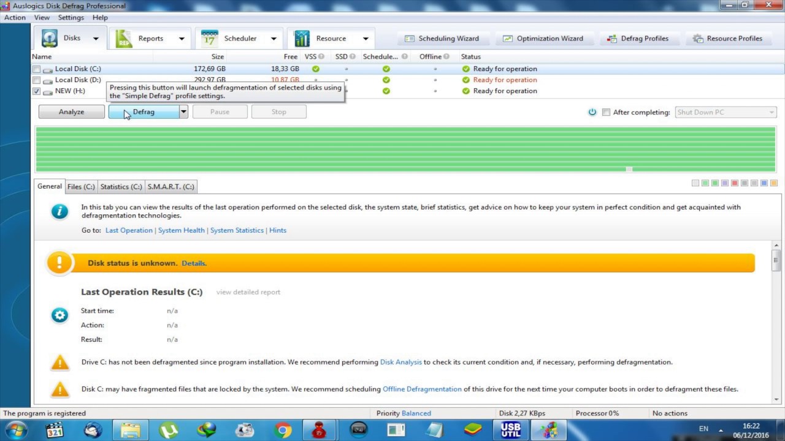Open Google Chrome from the taskbar
Image resolution: width=785 pixels, height=441 pixels.
click(x=283, y=430)
